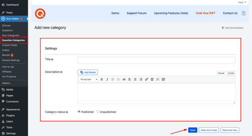Image resolution: width=252 pixels, height=136 pixels.
Task: Apply blockquote formatting
Action: [124, 79]
